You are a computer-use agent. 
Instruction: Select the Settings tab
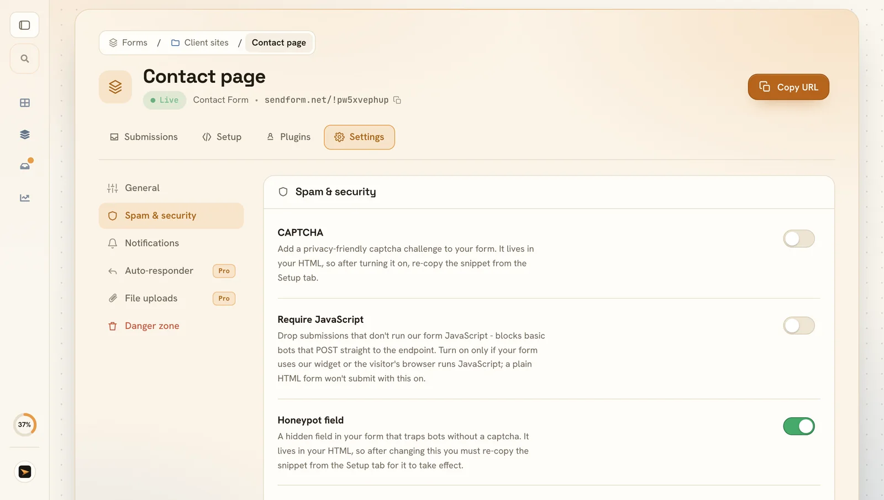pyautogui.click(x=359, y=137)
